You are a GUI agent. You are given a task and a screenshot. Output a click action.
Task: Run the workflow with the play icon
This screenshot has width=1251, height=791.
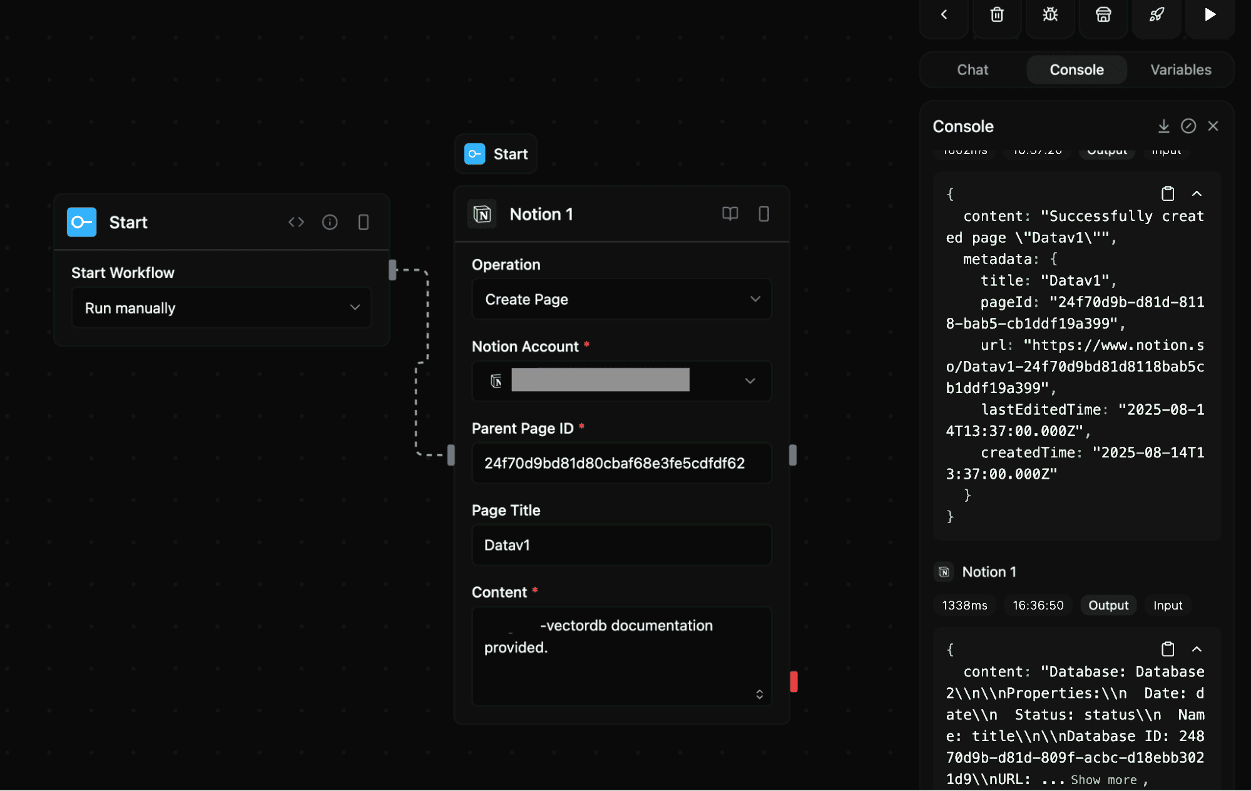tap(1209, 14)
